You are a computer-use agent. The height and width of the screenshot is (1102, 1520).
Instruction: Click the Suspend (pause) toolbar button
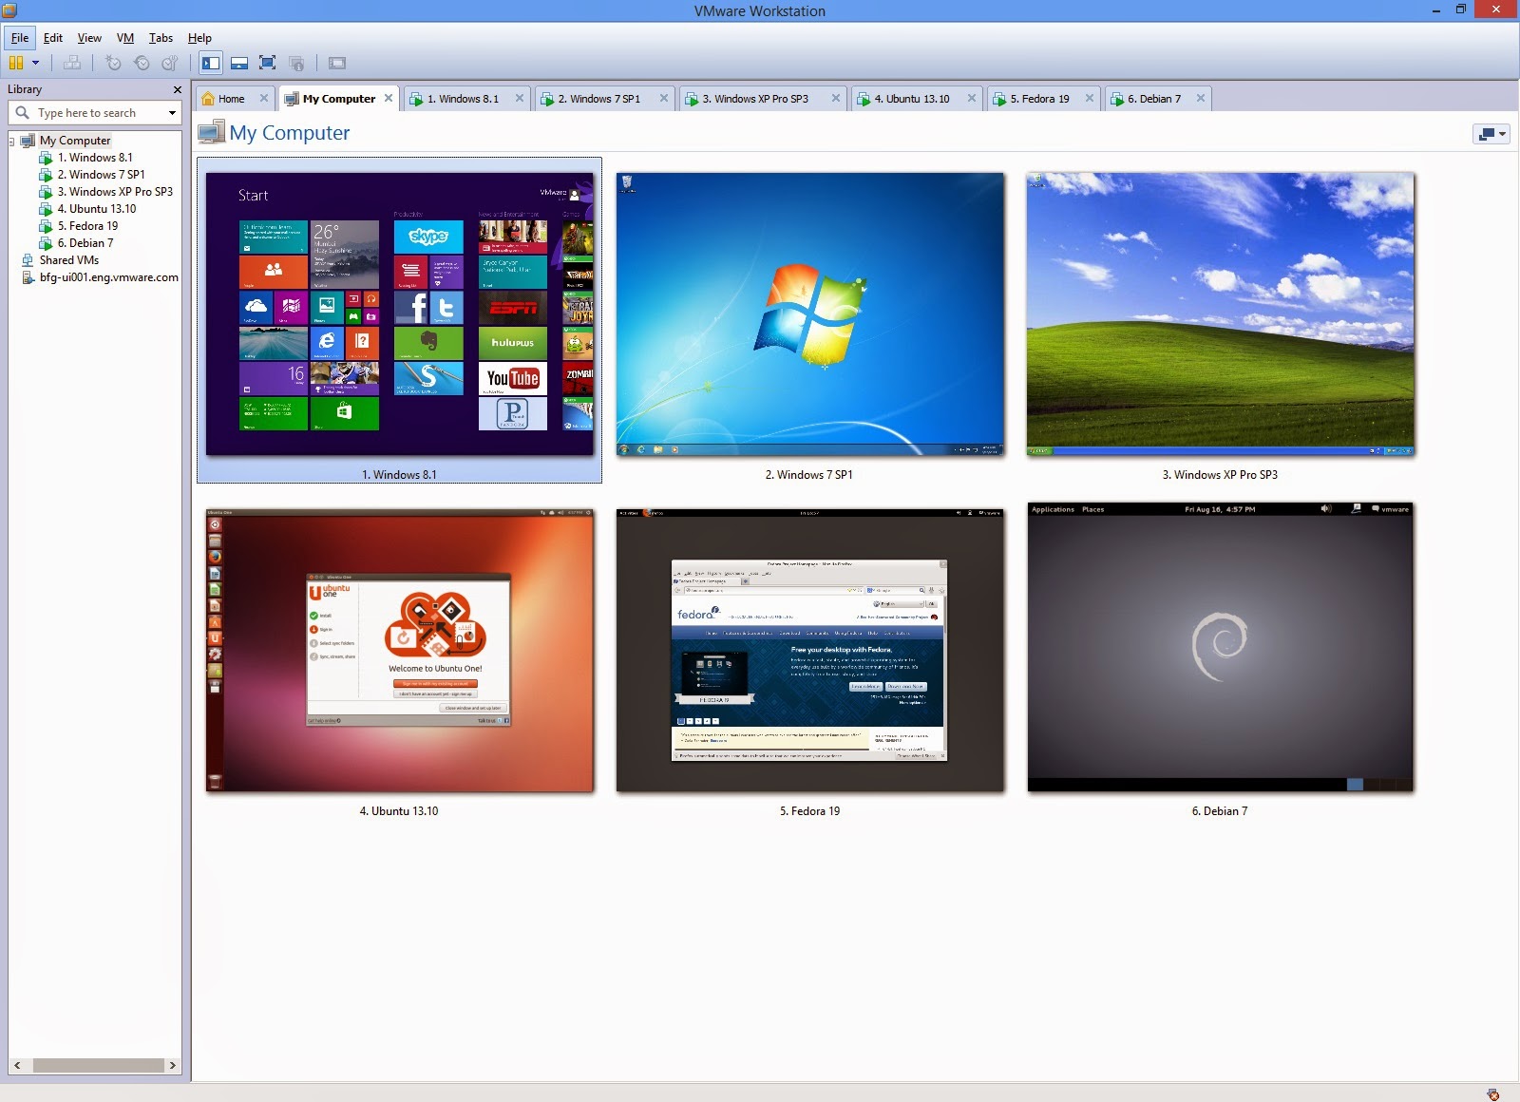[x=16, y=64]
